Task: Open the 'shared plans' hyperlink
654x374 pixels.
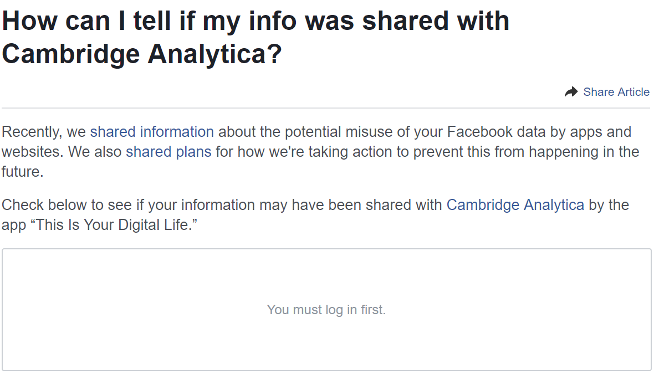Action: [x=168, y=152]
